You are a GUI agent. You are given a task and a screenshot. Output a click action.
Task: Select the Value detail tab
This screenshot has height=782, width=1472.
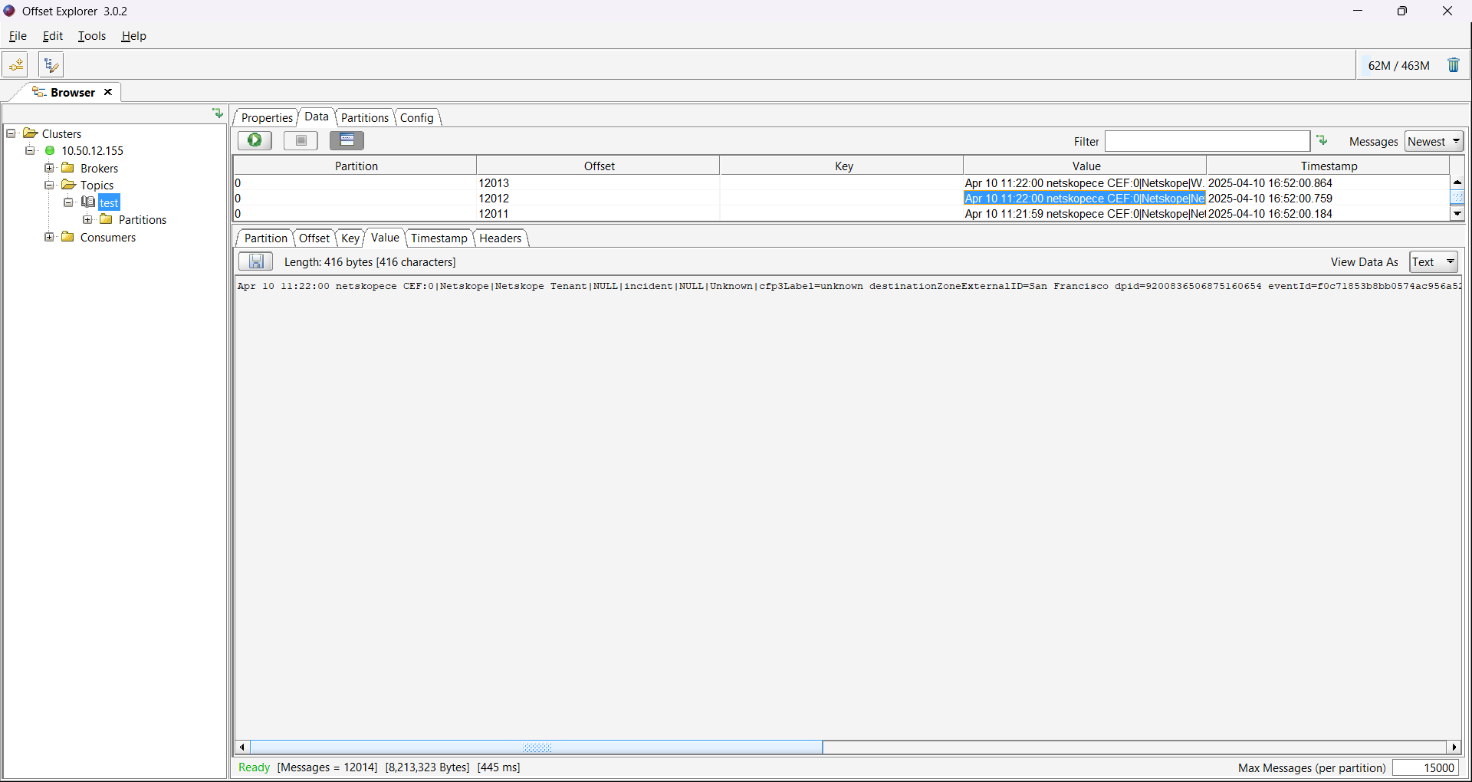385,238
